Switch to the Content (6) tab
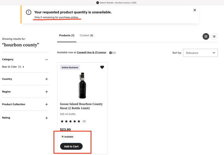The image size is (224, 155). (x=87, y=35)
